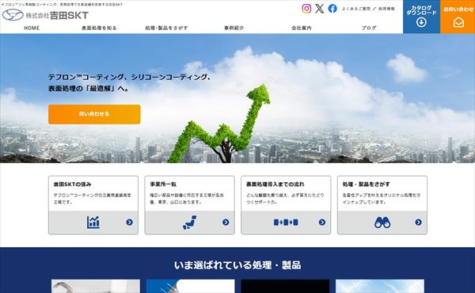This screenshot has width=475, height=293.
Task: Open 事例紹介 navigation item
Action: 234,28
